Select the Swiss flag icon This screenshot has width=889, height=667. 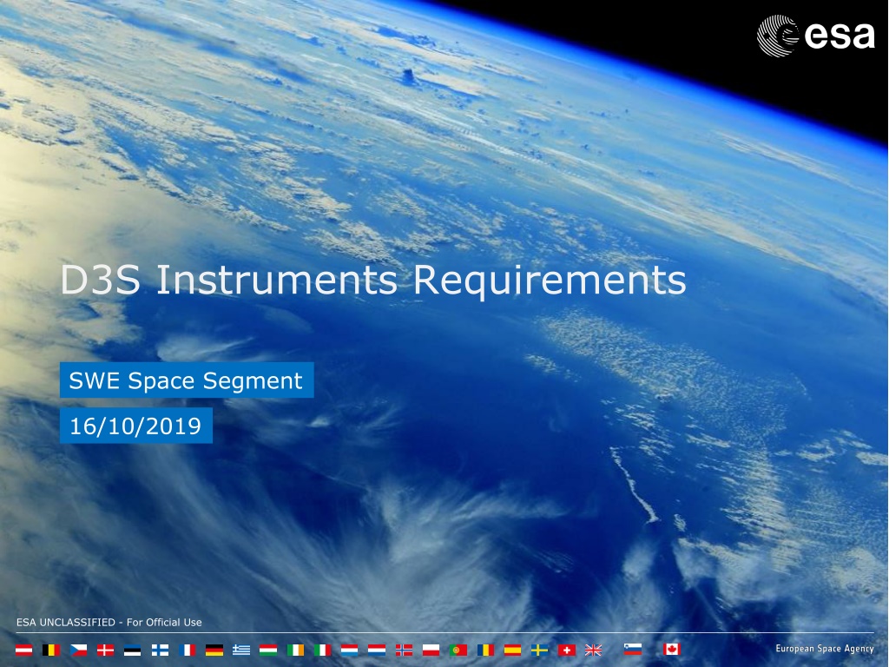click(x=567, y=650)
